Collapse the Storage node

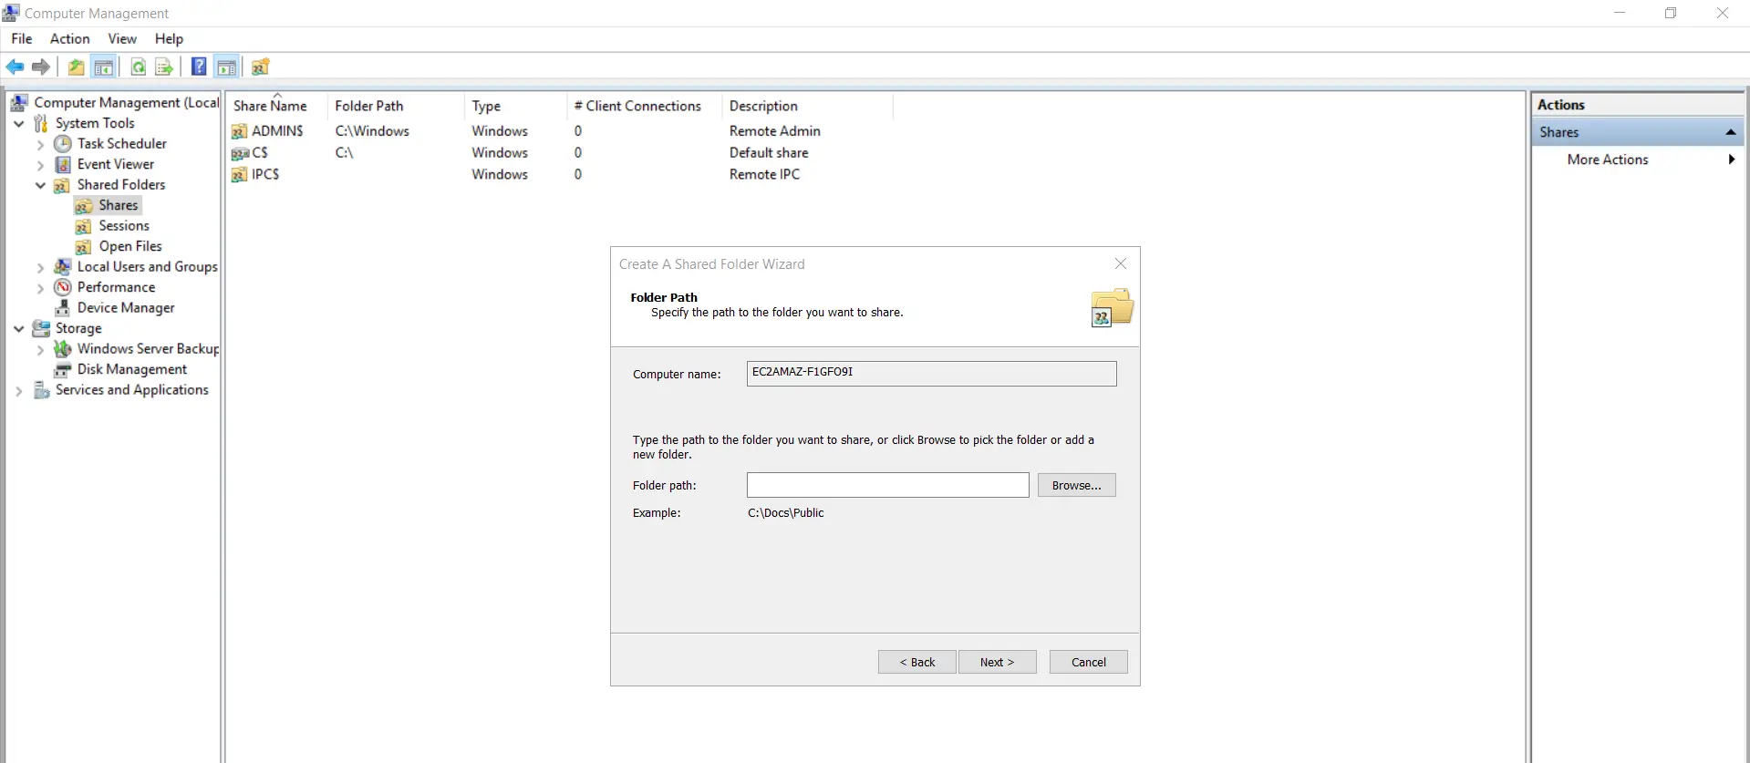tap(19, 328)
